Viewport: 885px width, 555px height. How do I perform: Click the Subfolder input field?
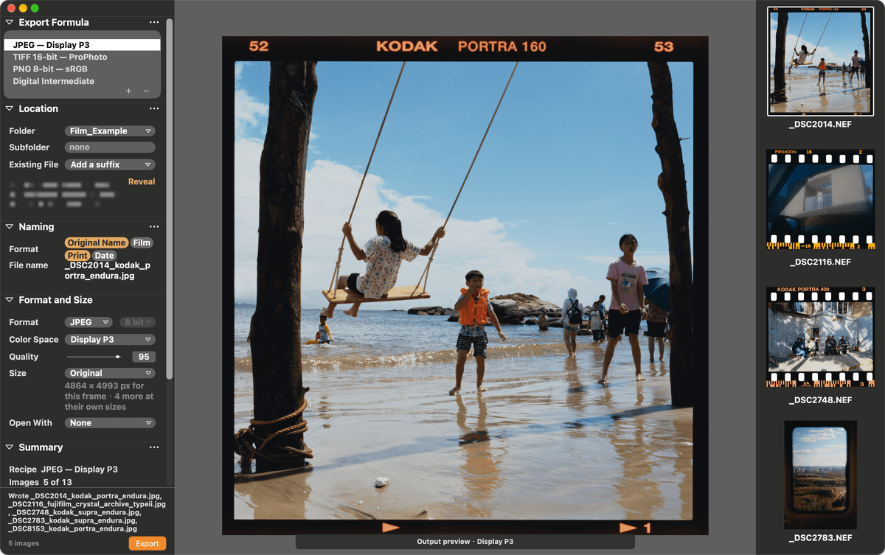tap(110, 147)
